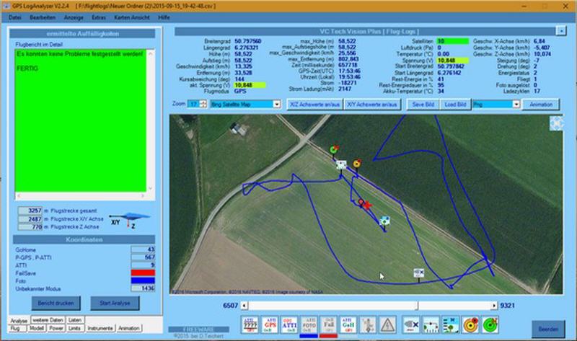The width and height of the screenshot is (577, 341).
Task: Click the 3257 Flugstrecke gesamt value
Action: (30, 211)
